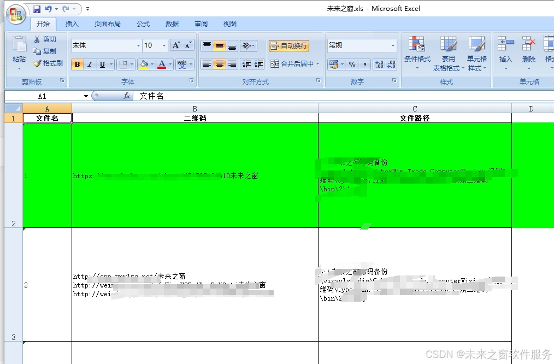Apply the red font color A
The image size is (554, 364).
click(x=162, y=64)
